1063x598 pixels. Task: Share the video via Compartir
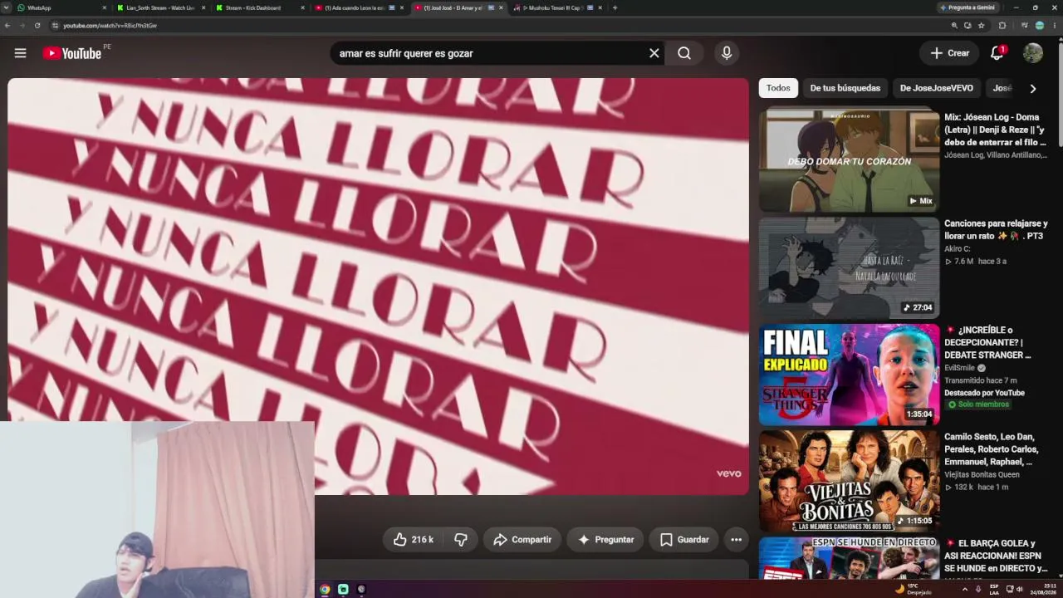click(x=522, y=540)
